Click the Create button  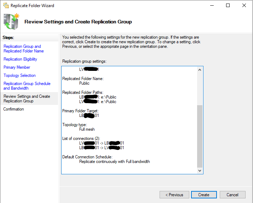point(204,195)
